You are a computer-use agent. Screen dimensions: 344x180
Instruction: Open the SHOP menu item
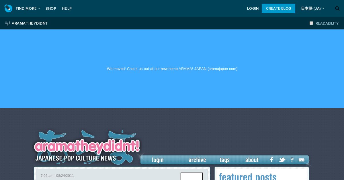point(51,9)
